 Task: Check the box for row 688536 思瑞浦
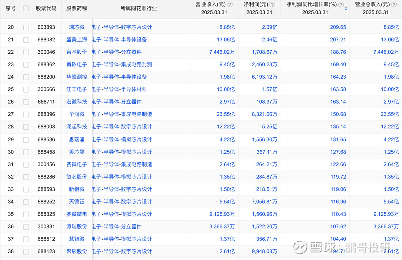click(26, 140)
